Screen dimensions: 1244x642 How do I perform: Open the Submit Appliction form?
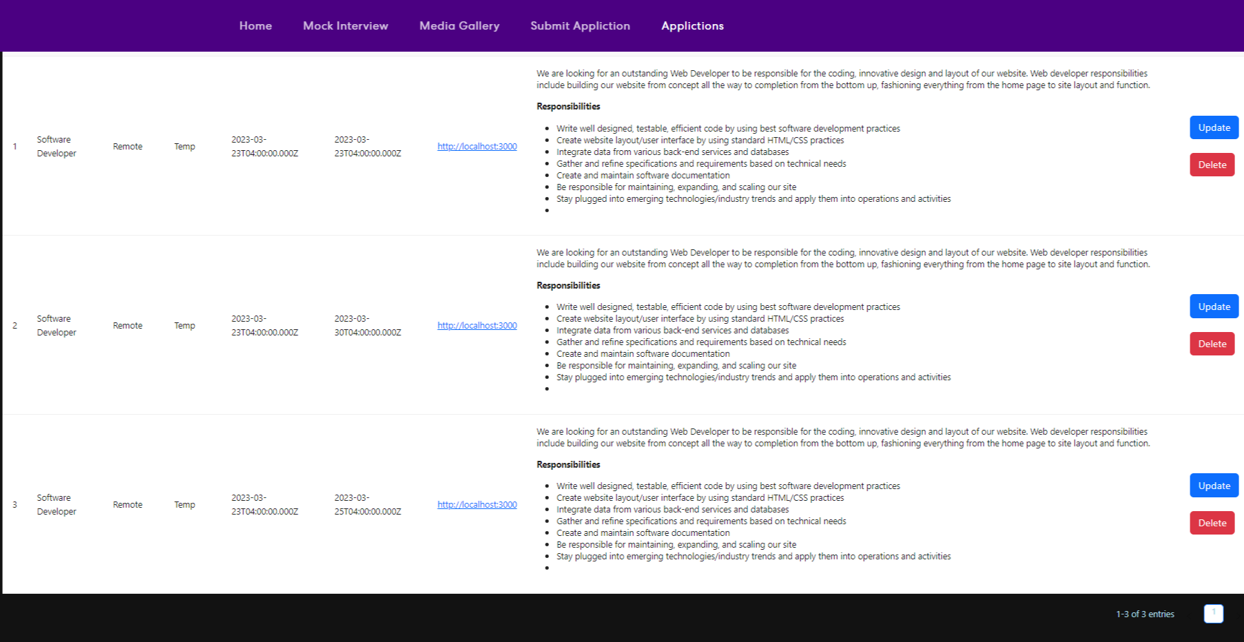pyautogui.click(x=580, y=25)
